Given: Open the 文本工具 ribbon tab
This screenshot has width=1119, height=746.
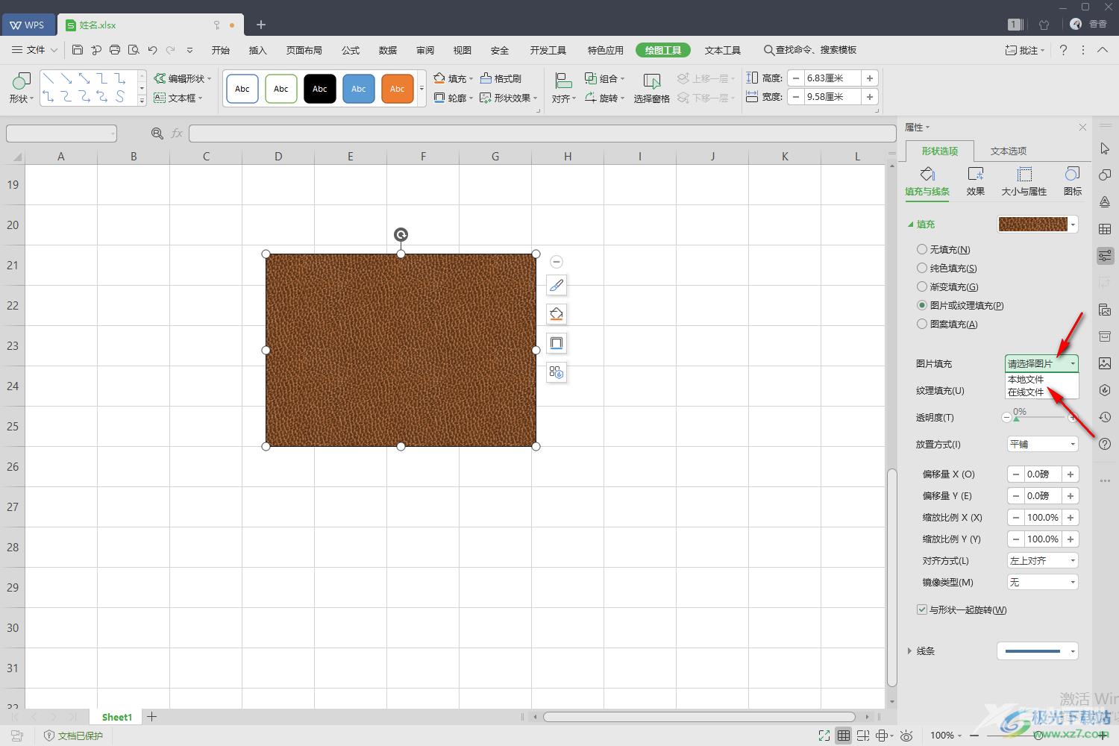Looking at the screenshot, I should pos(723,50).
